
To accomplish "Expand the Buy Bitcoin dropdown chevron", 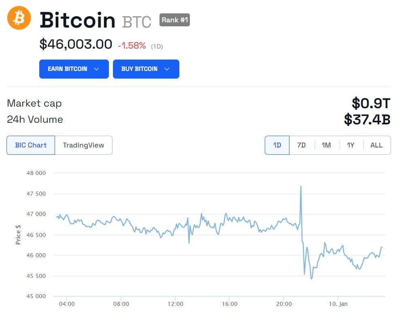I will point(167,69).
